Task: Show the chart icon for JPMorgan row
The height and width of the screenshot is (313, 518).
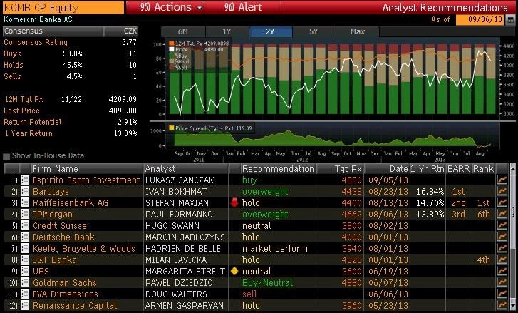Action: 502,214
